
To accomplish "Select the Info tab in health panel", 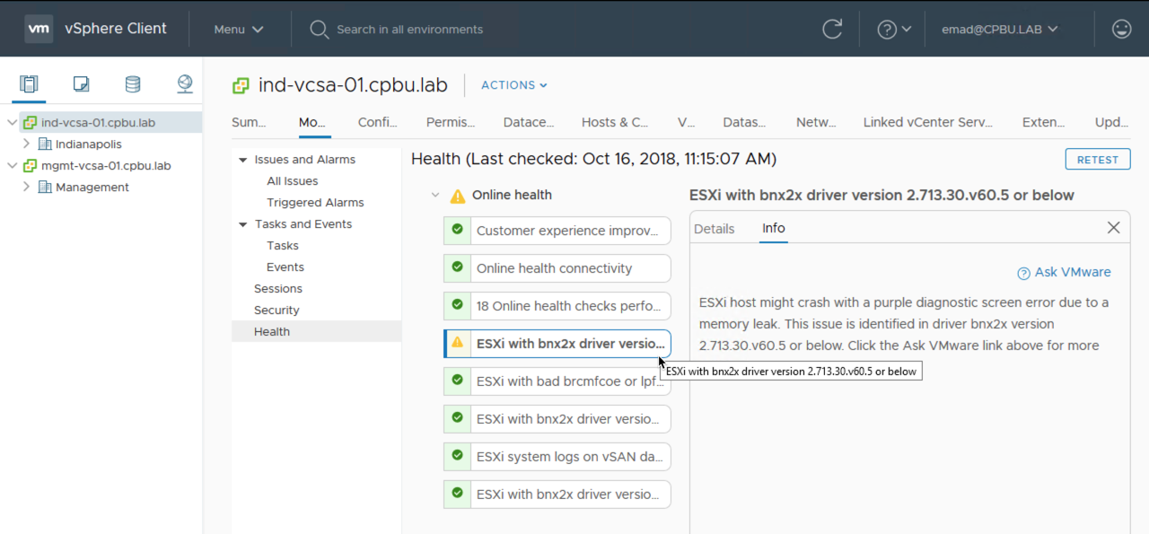I will pos(774,229).
